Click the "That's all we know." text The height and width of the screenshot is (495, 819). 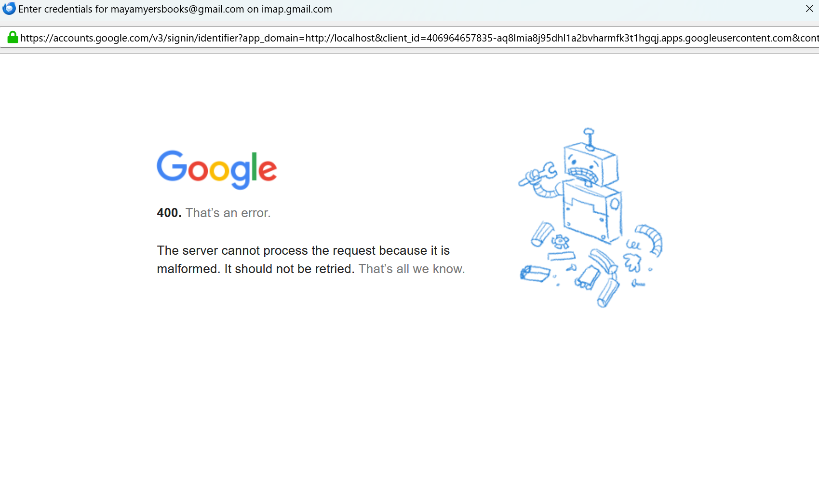412,269
